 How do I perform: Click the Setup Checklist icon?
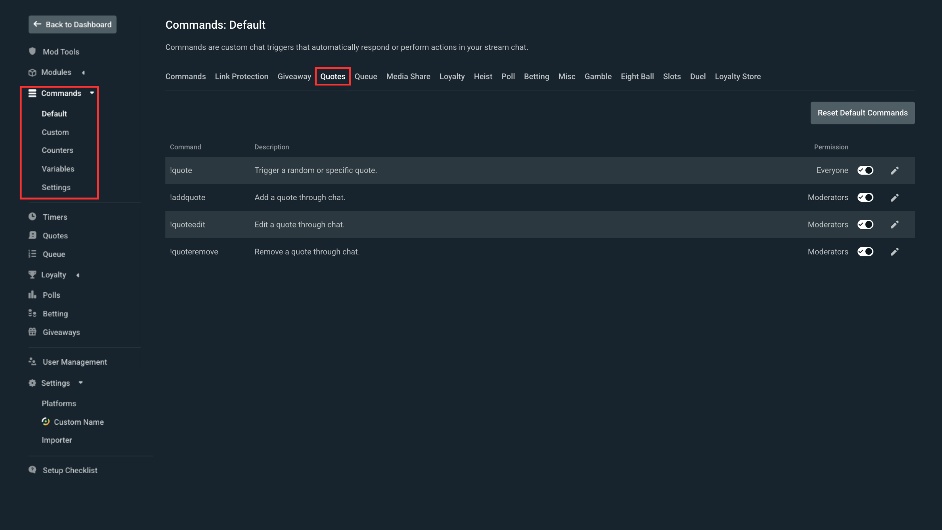coord(32,470)
